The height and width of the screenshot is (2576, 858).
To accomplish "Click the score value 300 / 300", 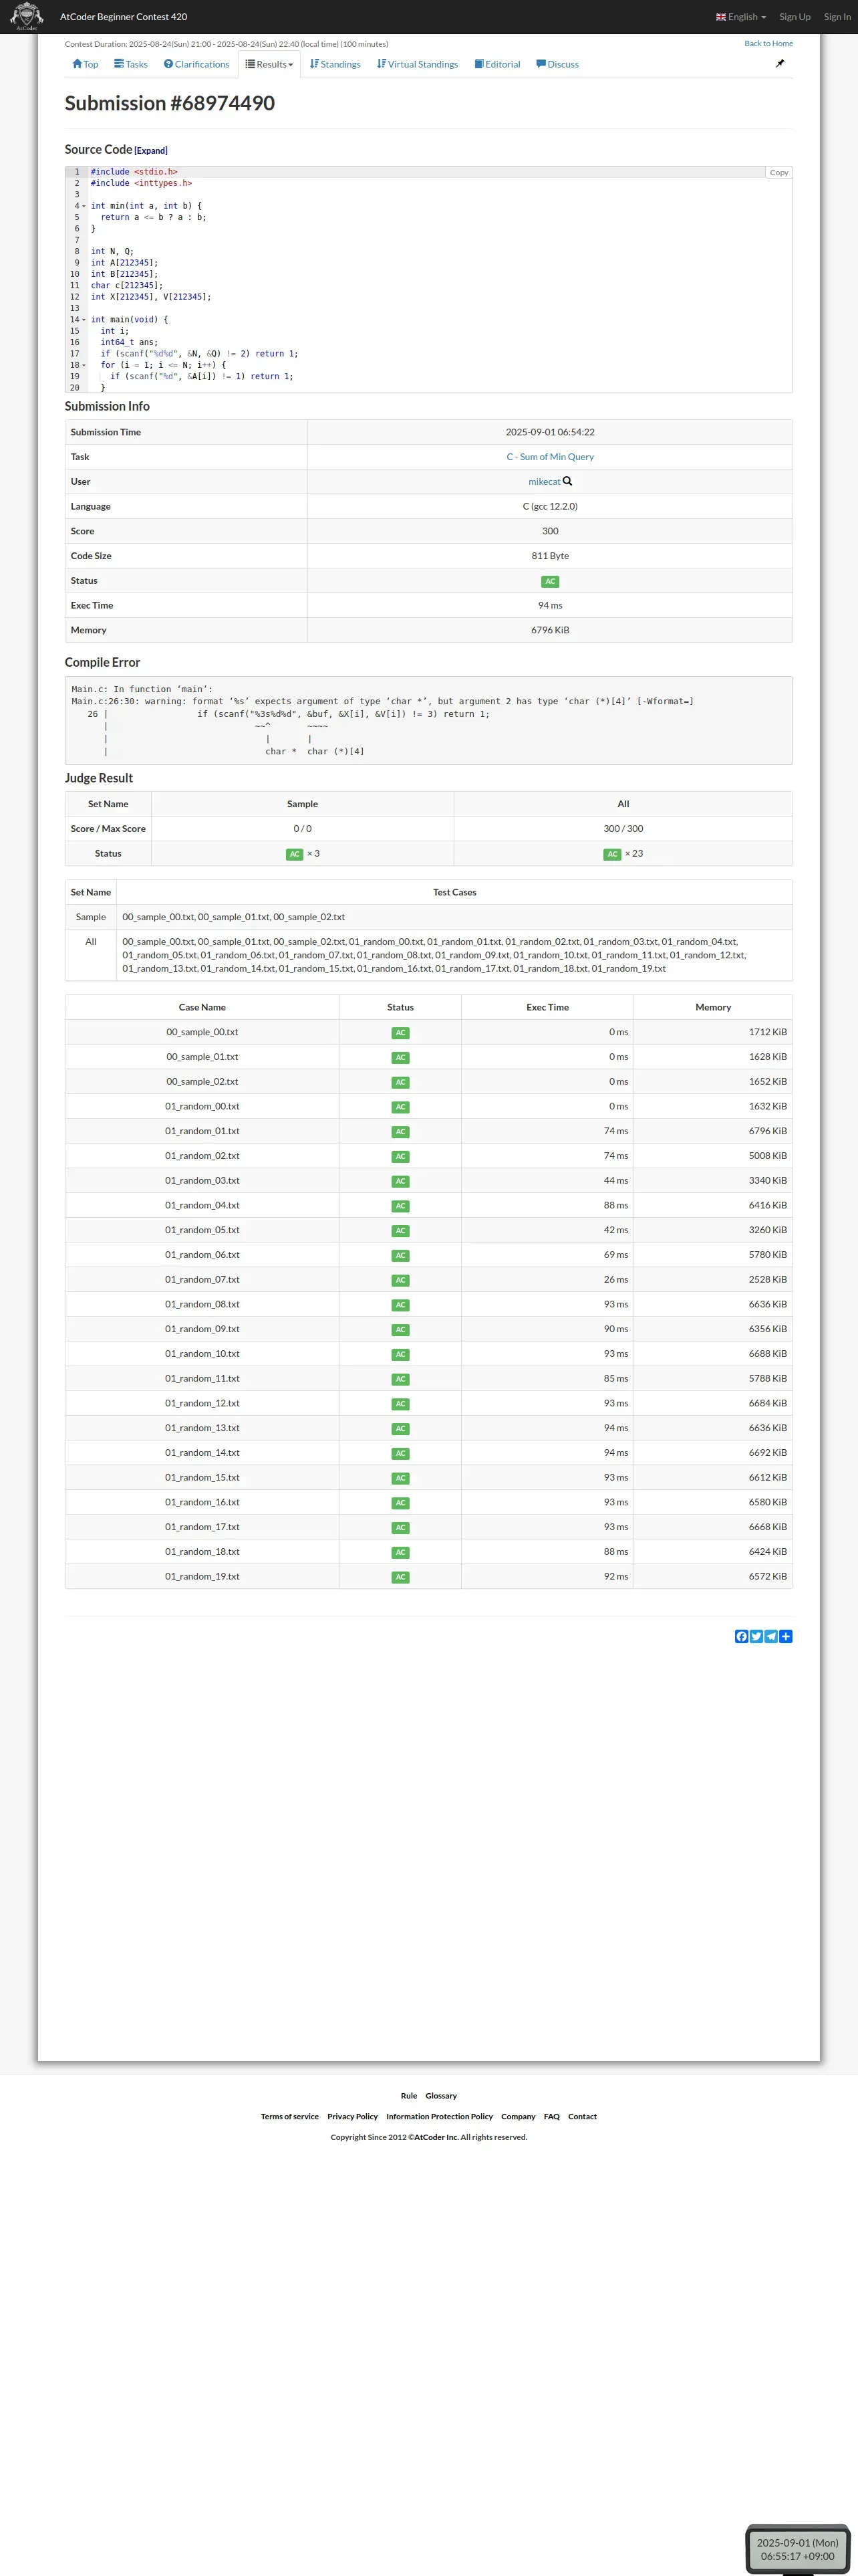I will pos(623,829).
